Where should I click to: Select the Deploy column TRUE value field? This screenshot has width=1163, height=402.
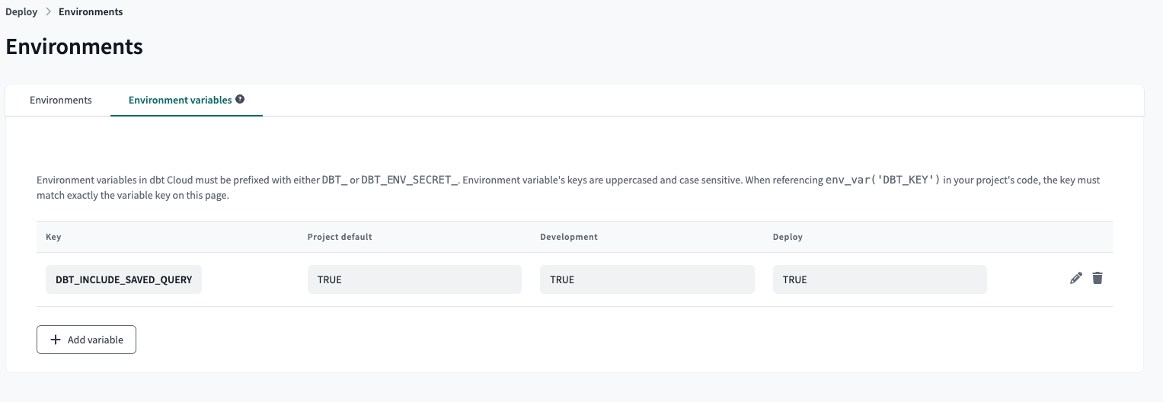point(879,279)
